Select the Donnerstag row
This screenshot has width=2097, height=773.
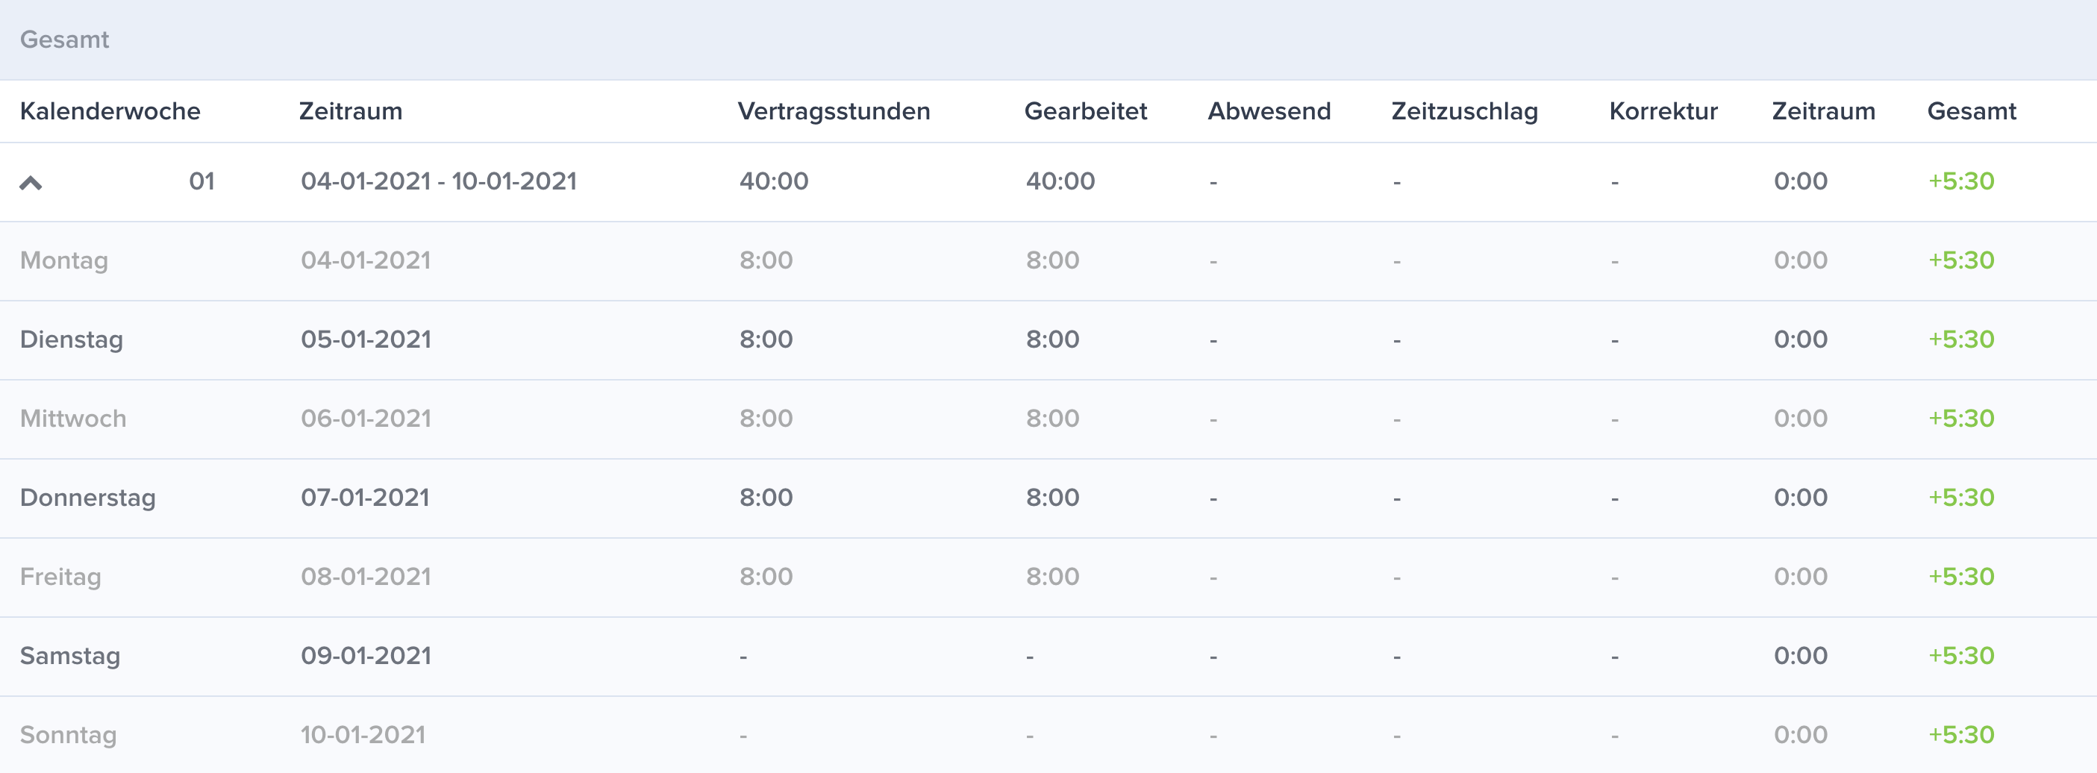click(x=1048, y=498)
